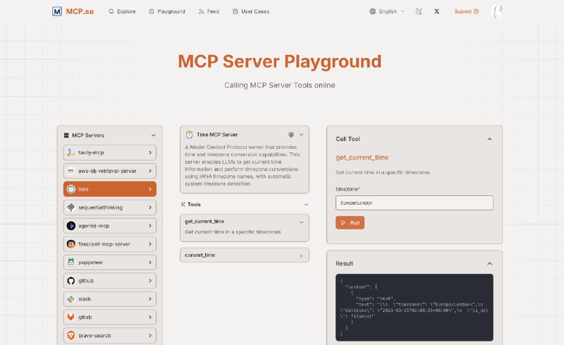Collapse the MCP Servers panel chevron
The image size is (564, 345).
tap(154, 135)
